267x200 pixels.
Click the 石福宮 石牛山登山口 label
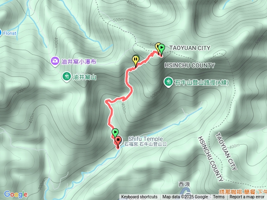click(x=145, y=144)
